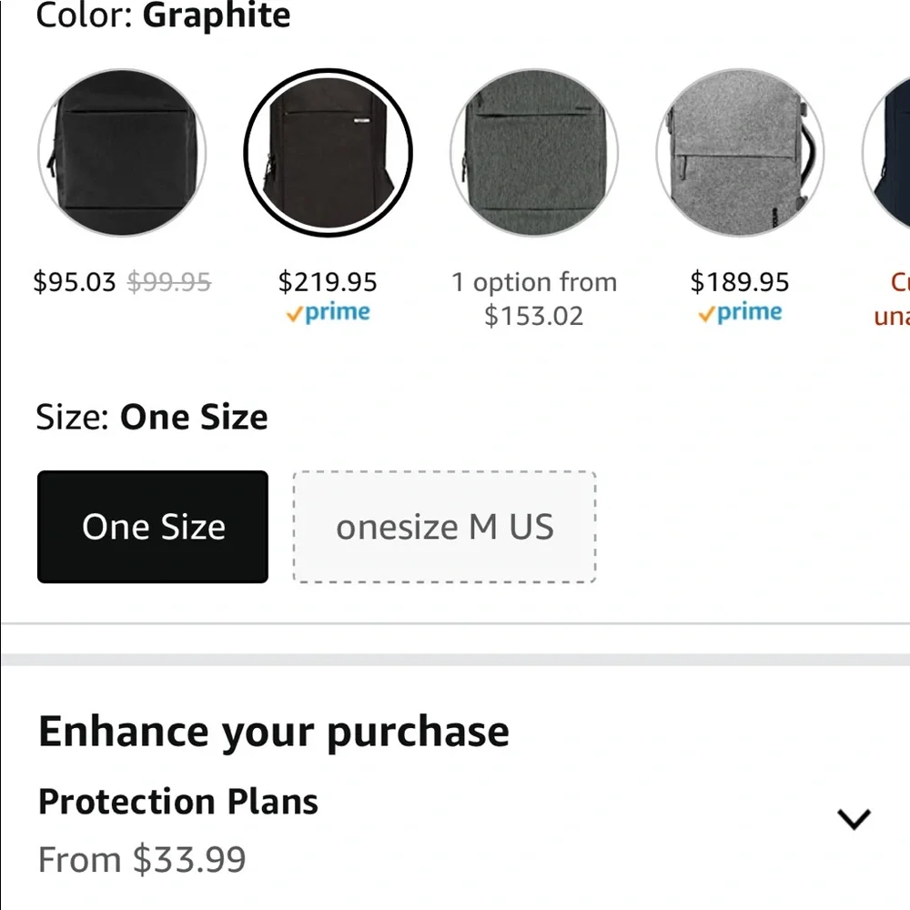This screenshot has height=910, width=910.
Task: Select the partially visible navy backpack swatch
Action: (x=890, y=152)
